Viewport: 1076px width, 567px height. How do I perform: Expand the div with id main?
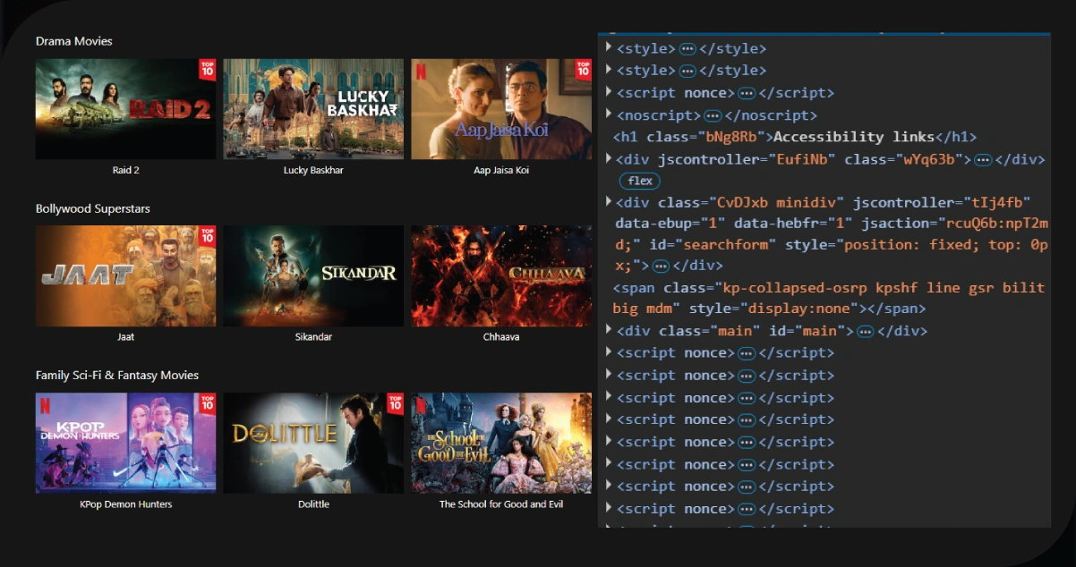[608, 331]
